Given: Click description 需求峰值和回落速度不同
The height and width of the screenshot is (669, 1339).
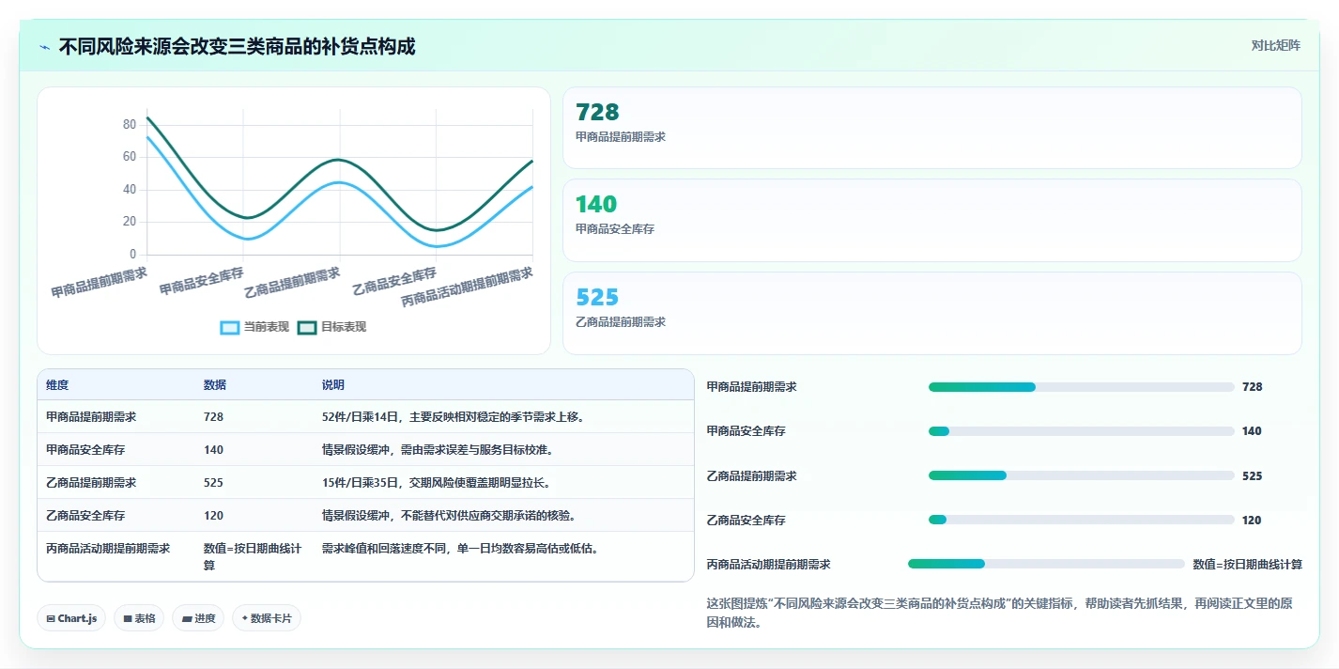Looking at the screenshot, I should click(x=460, y=548).
